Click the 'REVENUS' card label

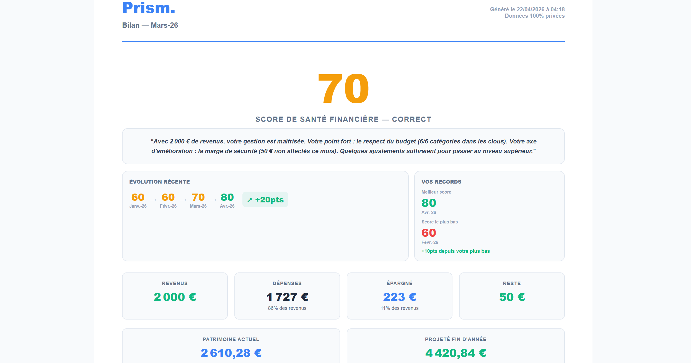175,284
